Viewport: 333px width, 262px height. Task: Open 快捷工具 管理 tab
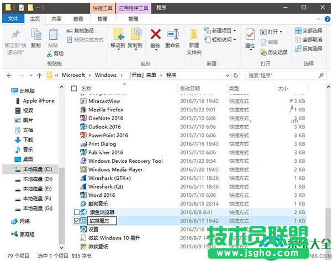coord(102,19)
